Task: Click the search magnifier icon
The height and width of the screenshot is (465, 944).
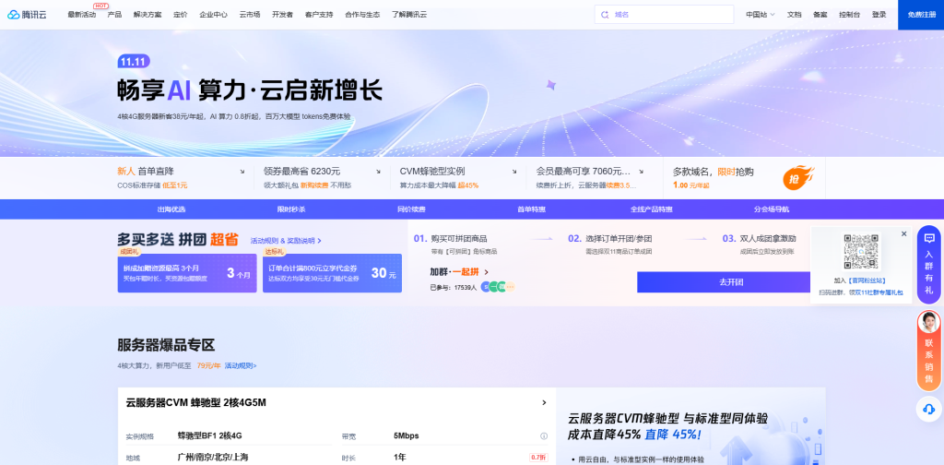Action: coord(605,15)
